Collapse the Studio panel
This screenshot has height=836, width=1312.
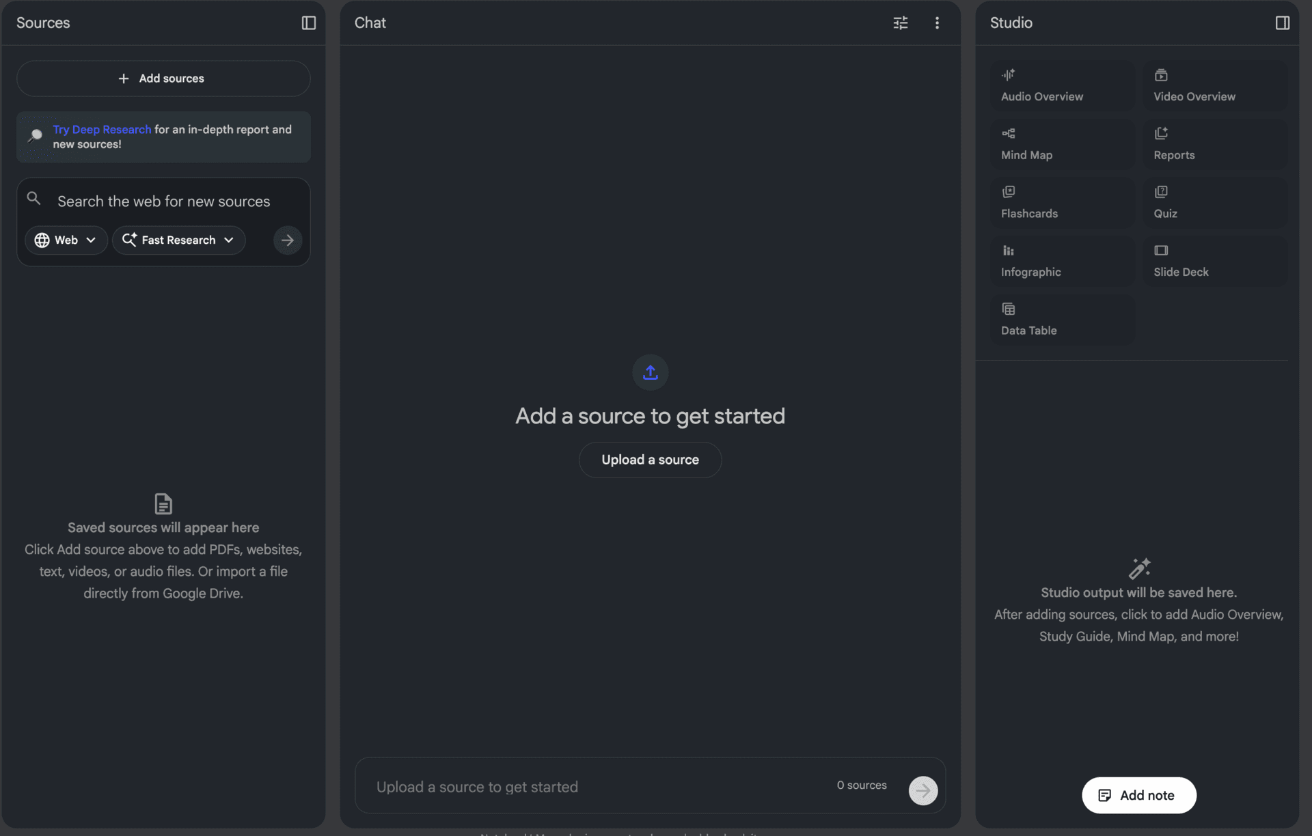tap(1283, 23)
